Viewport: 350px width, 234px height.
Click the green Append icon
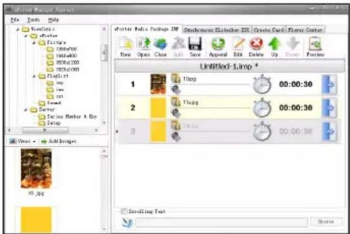tap(218, 44)
